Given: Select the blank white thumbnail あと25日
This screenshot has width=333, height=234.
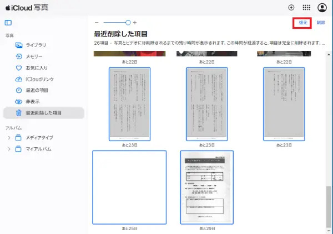Looking at the screenshot, I should (x=129, y=188).
